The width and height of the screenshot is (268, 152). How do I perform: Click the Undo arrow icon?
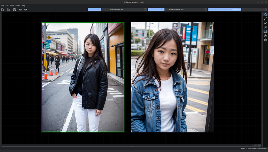(20, 9)
